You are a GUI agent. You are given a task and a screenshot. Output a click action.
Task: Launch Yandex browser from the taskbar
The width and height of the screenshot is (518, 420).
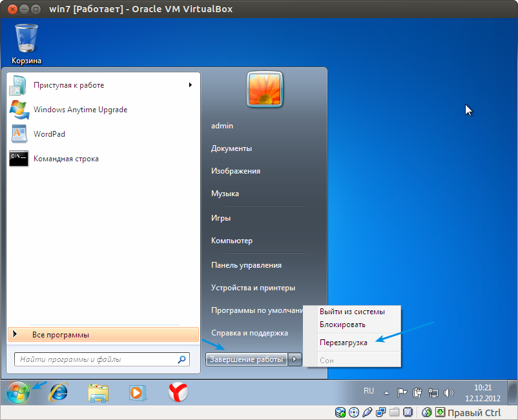178,392
